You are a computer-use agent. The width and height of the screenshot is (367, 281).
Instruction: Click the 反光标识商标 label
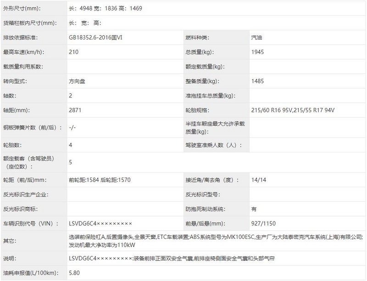(20, 209)
